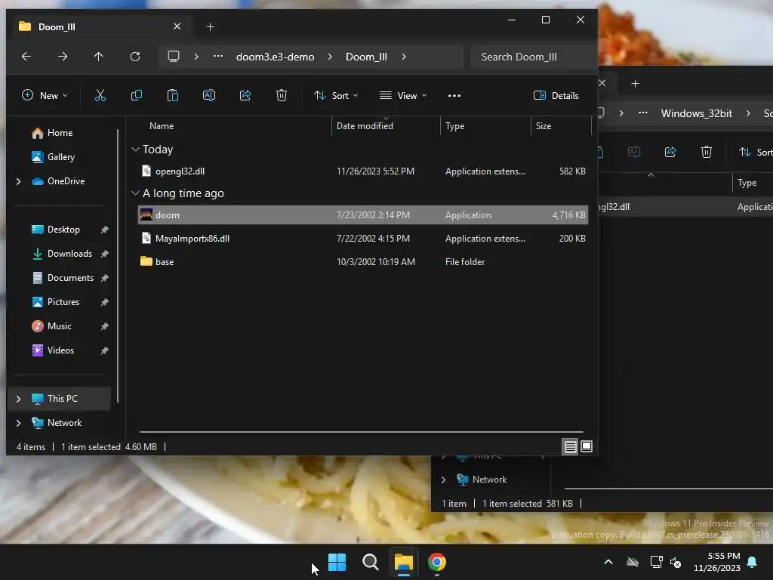Collapse the A long time ago group
Viewport: 773px width, 580px height.
point(135,193)
